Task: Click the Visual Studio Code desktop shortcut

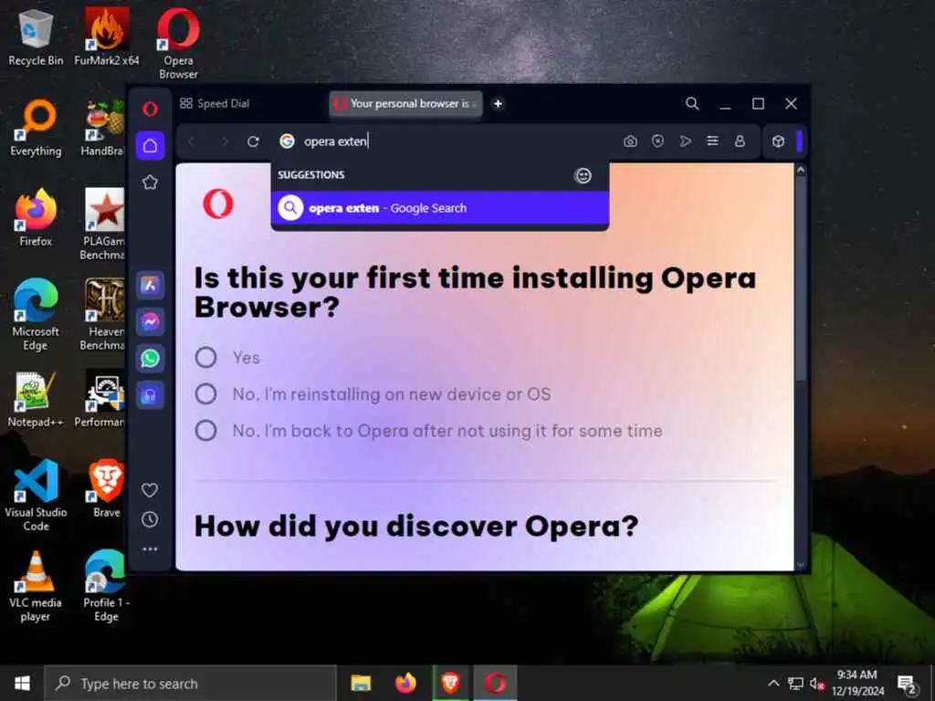Action: (x=36, y=495)
